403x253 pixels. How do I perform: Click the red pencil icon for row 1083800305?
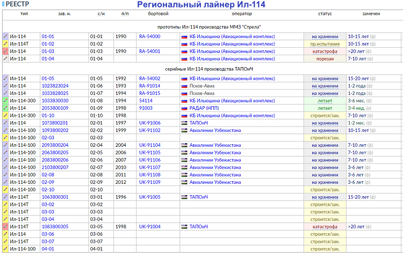(x=5, y=227)
